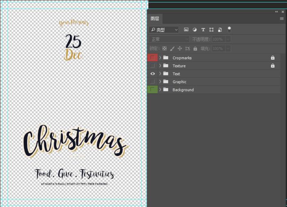The image size is (287, 207).
Task: Click the lock position move icon
Action: pos(180,49)
